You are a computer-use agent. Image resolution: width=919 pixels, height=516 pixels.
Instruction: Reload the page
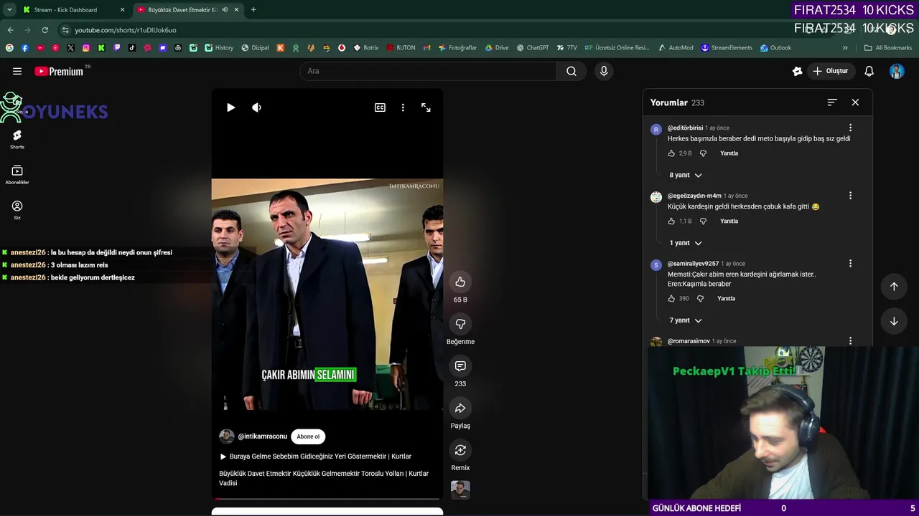(x=45, y=30)
